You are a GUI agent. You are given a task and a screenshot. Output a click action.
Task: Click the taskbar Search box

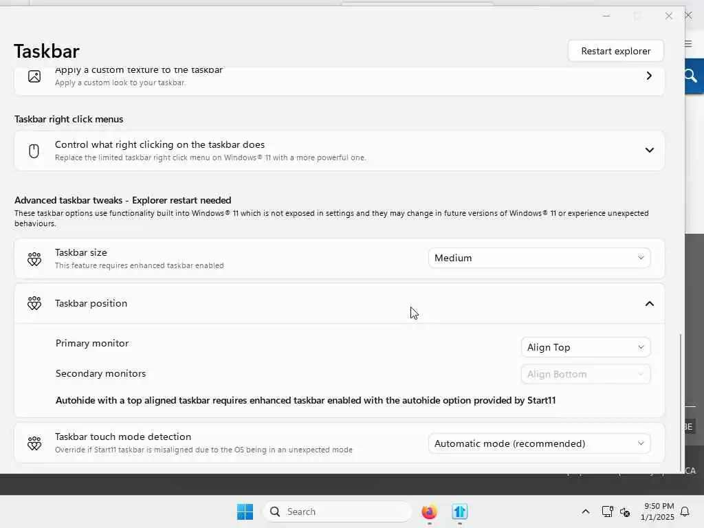pyautogui.click(x=337, y=511)
